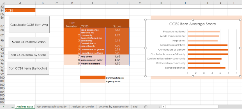This screenshot has height=109, width=242.
Task: Select column A header
Action: tap(20, 3)
